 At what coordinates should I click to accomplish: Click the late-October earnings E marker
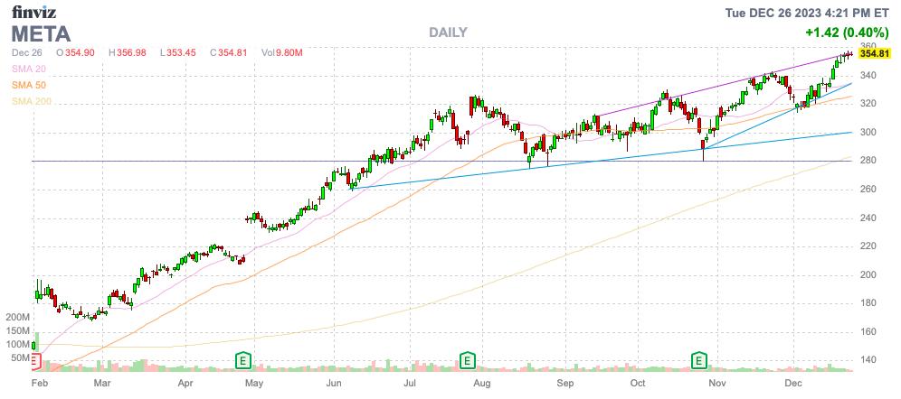tap(698, 360)
